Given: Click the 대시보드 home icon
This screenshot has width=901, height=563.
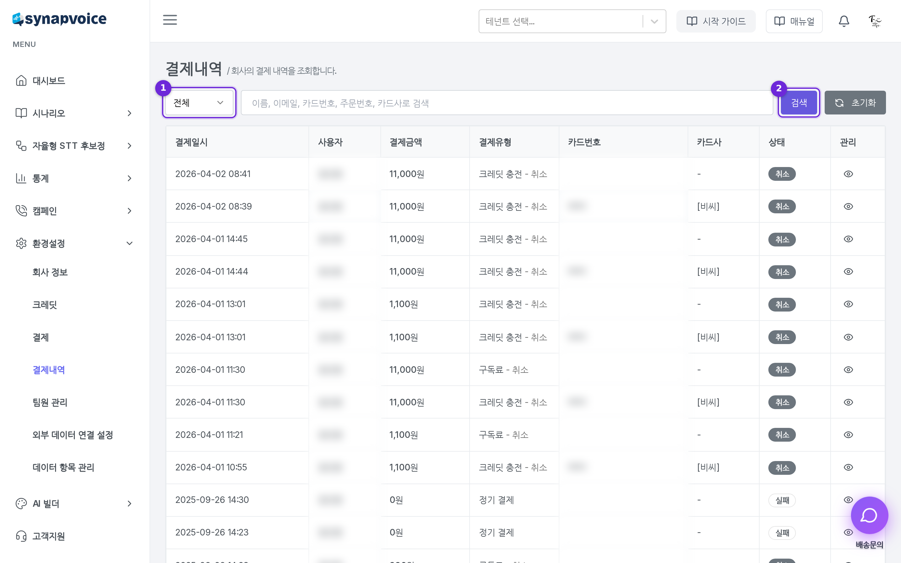Looking at the screenshot, I should click(21, 80).
